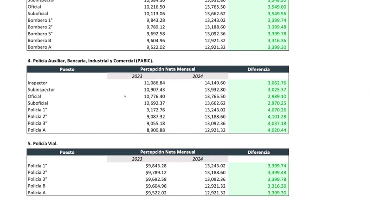Select Policía A's 2023 value 8,900.88
Image resolution: width=370 pixels, height=203 pixels.
pos(156,130)
